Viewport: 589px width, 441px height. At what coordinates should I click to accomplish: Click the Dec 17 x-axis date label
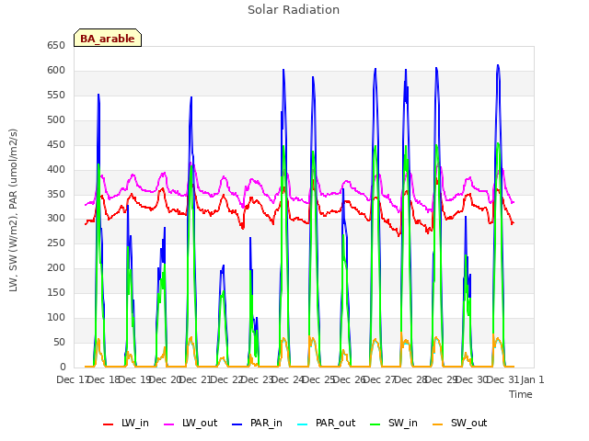coord(72,379)
